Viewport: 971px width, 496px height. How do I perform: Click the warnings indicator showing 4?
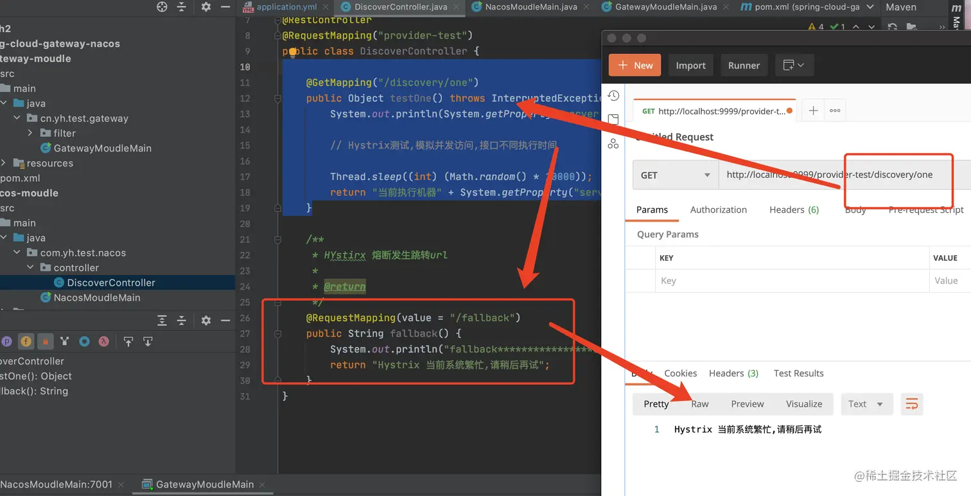pos(817,27)
